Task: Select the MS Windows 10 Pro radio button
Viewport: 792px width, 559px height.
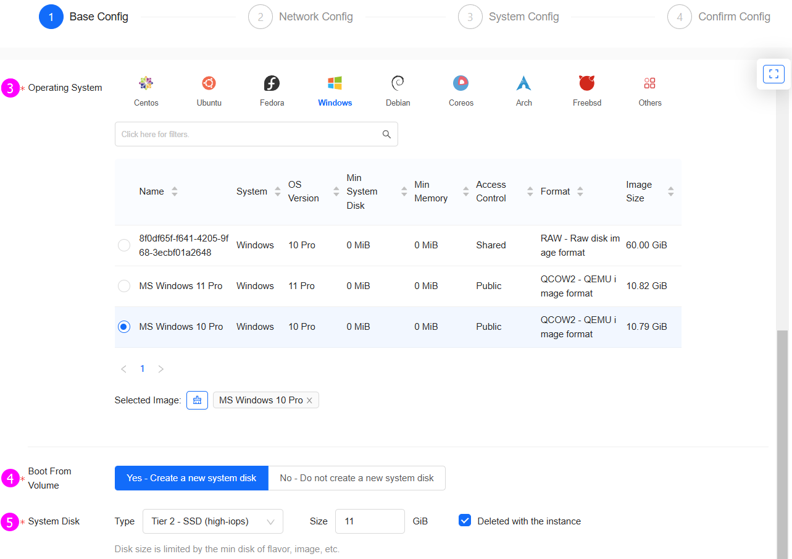Action: click(124, 327)
